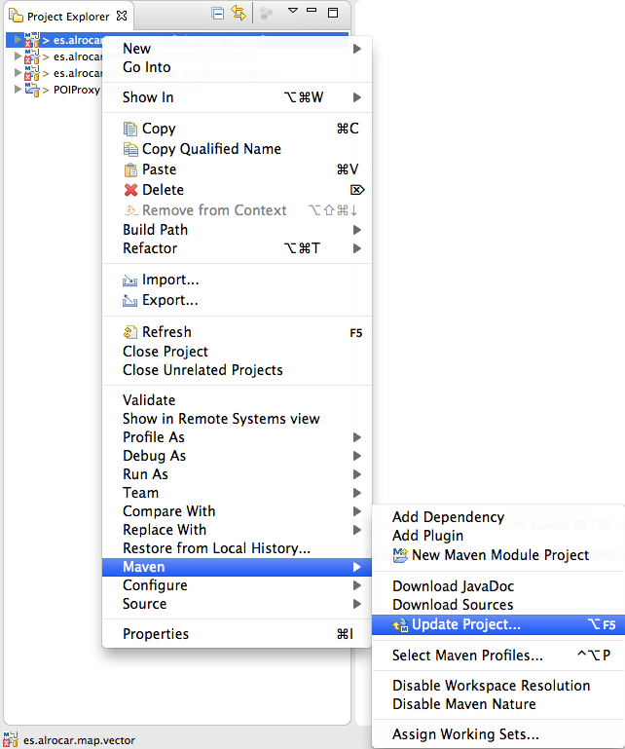Open the Show In submenu
Viewport: 625px width, 749px height.
click(x=237, y=97)
